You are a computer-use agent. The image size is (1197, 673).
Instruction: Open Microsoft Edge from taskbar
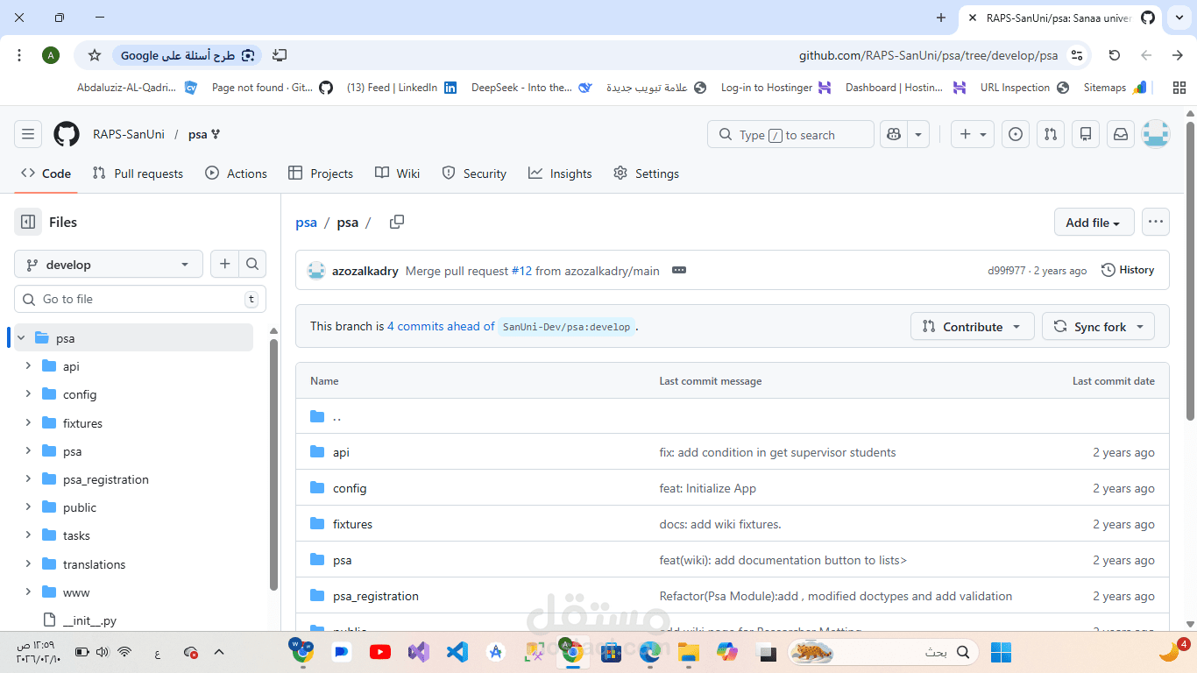[649, 652]
